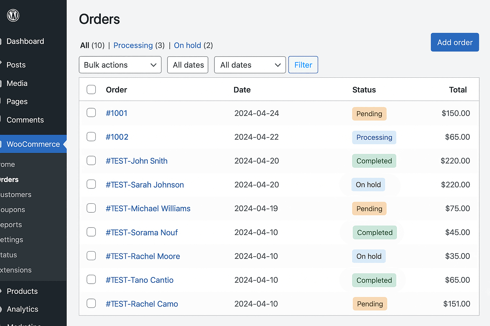
Task: Tick the checkbox beside #TEST-Rachel Camo
Action: point(91,303)
